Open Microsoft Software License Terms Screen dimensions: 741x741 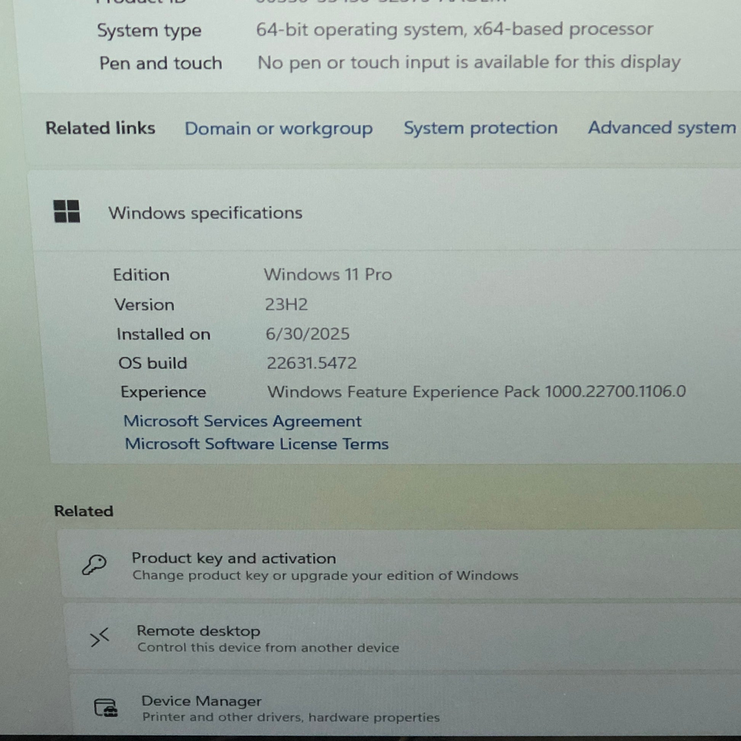tap(257, 444)
